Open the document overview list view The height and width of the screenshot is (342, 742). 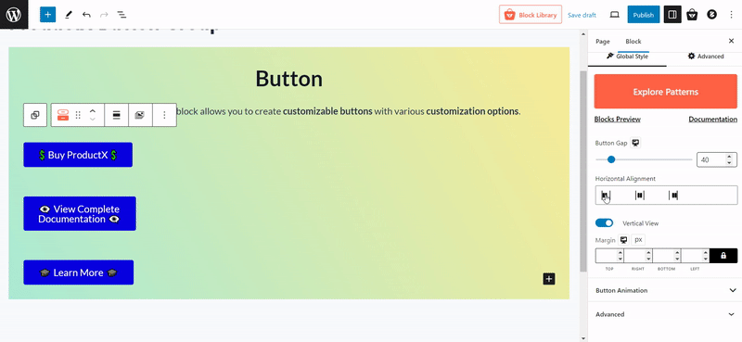[x=122, y=15]
